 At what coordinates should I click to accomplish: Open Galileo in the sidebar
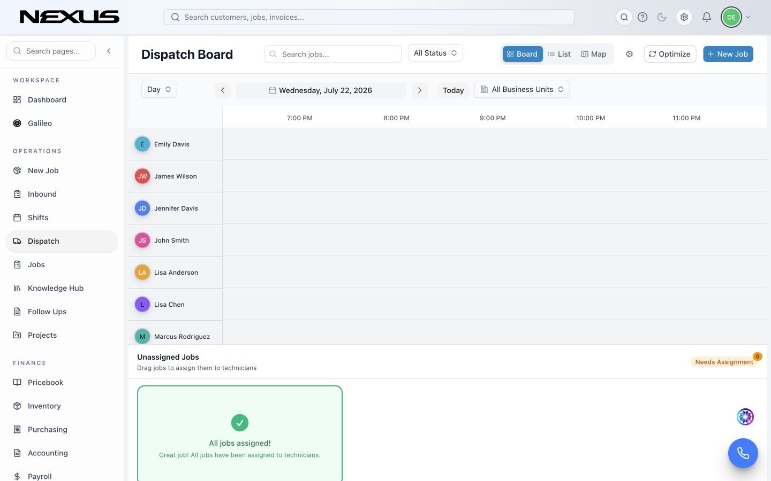(x=62, y=123)
